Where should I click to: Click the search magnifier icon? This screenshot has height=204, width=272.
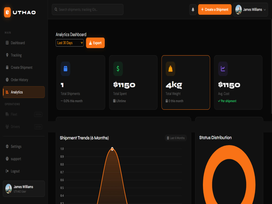click(56, 9)
